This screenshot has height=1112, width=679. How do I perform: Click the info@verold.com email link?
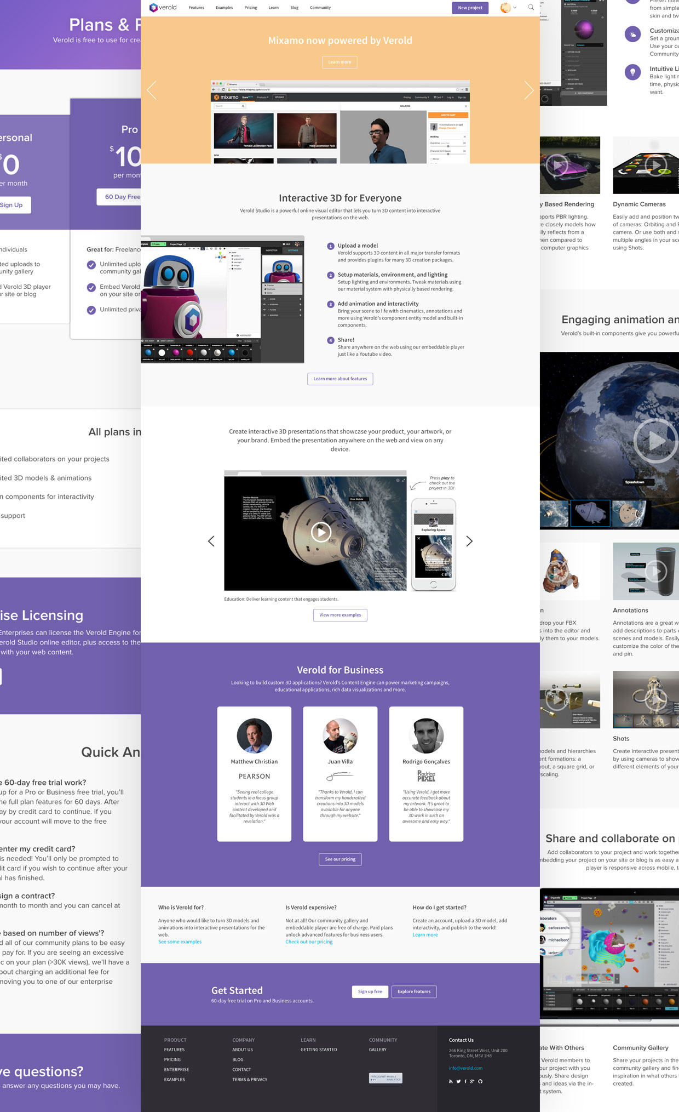click(465, 1068)
